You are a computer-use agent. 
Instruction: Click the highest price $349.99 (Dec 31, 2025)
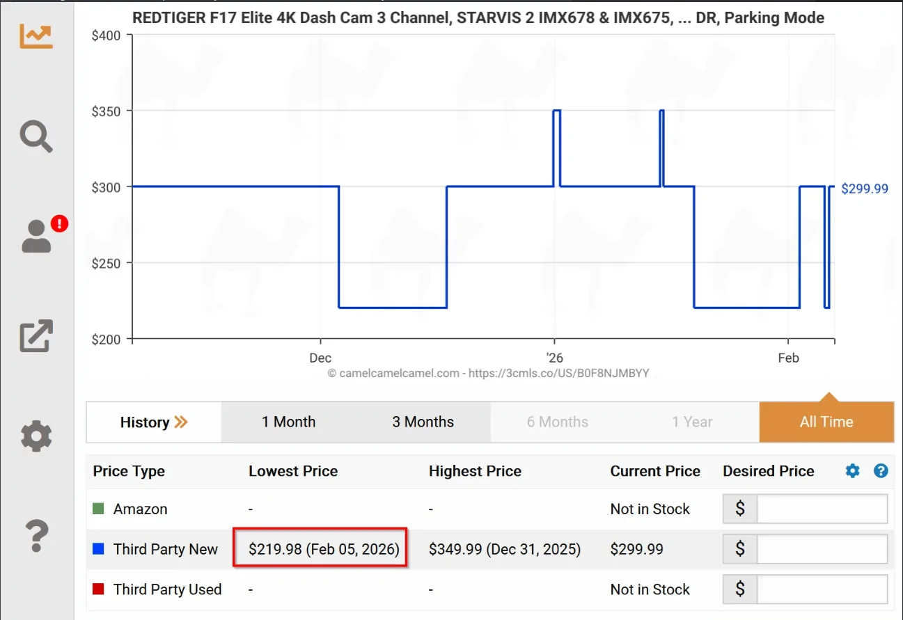[x=505, y=549]
